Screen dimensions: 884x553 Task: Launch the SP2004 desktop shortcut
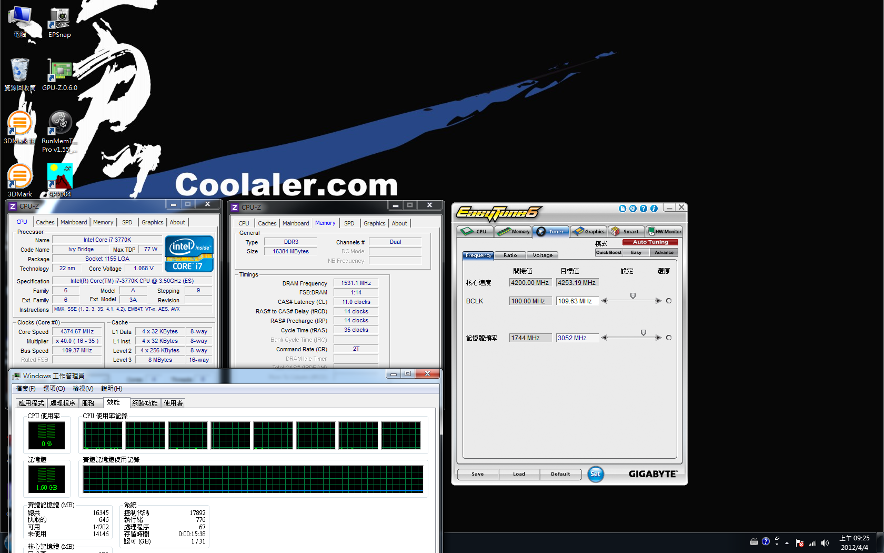pyautogui.click(x=59, y=181)
